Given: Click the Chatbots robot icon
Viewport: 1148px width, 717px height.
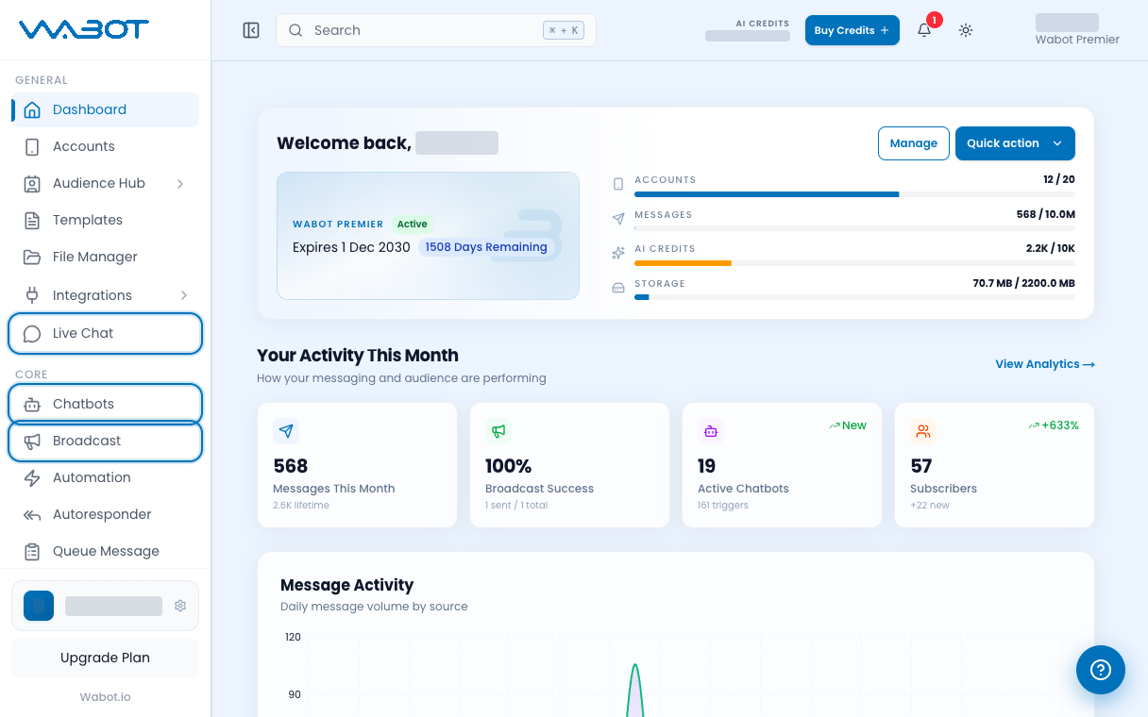Looking at the screenshot, I should (32, 404).
